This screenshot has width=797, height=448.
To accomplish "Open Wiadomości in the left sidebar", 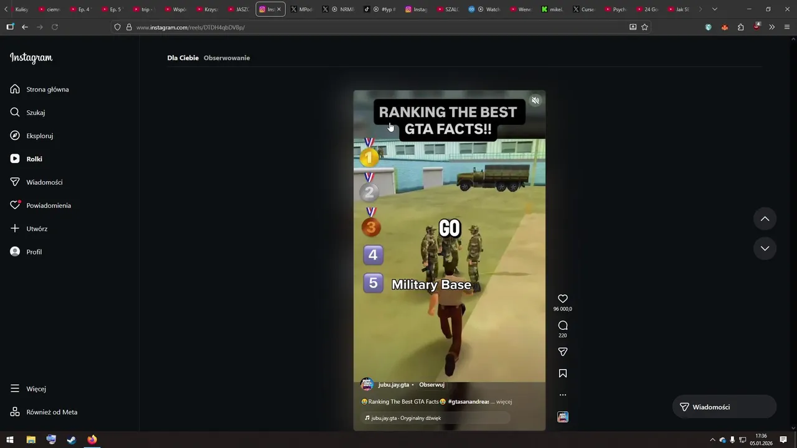I will point(37,182).
